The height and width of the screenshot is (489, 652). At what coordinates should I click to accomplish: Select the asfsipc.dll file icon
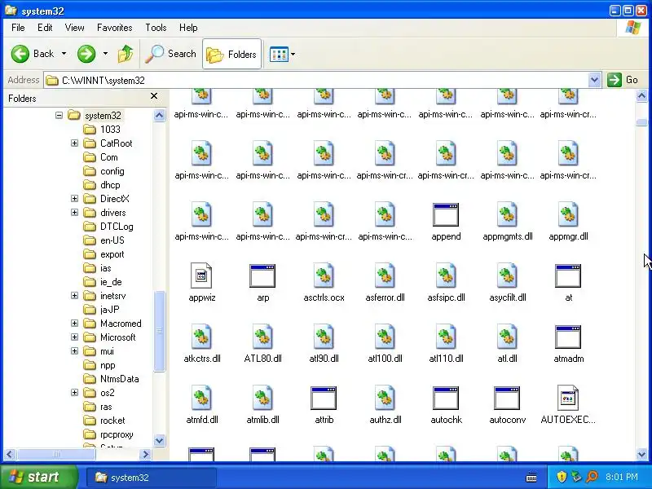point(446,275)
